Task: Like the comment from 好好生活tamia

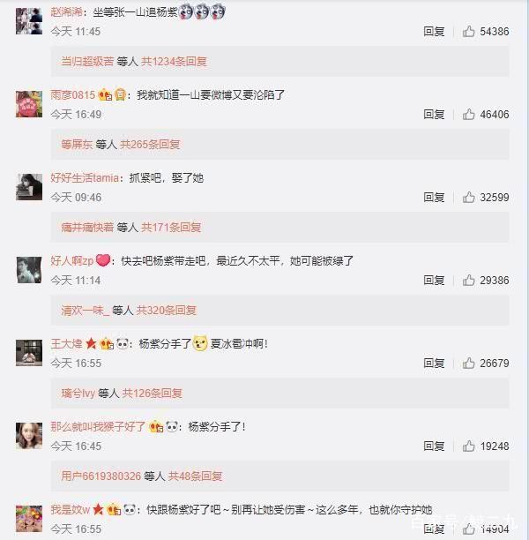Action: click(x=468, y=198)
